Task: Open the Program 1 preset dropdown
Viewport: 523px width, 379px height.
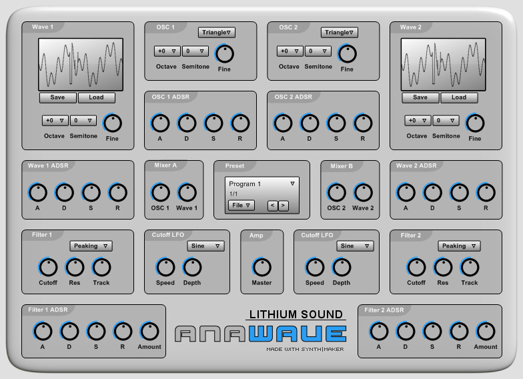Action: pyautogui.click(x=261, y=184)
